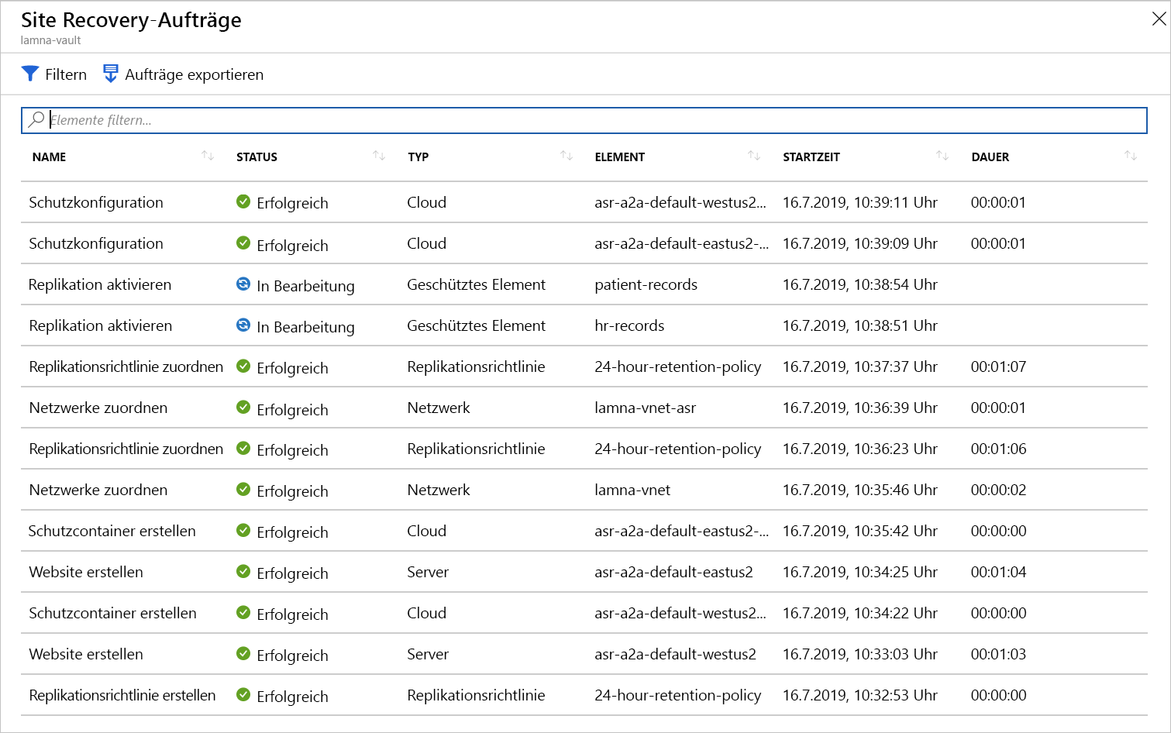Click duration value 00:01:07
The width and height of the screenshot is (1171, 733).
point(998,366)
